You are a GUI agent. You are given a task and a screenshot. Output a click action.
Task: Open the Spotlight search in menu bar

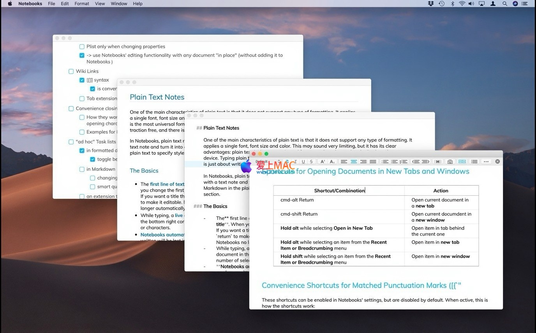504,4
